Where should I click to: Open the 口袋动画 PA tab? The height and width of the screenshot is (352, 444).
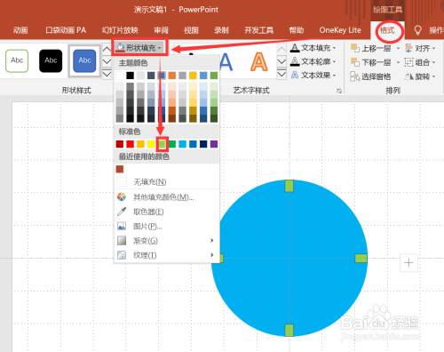[66, 30]
